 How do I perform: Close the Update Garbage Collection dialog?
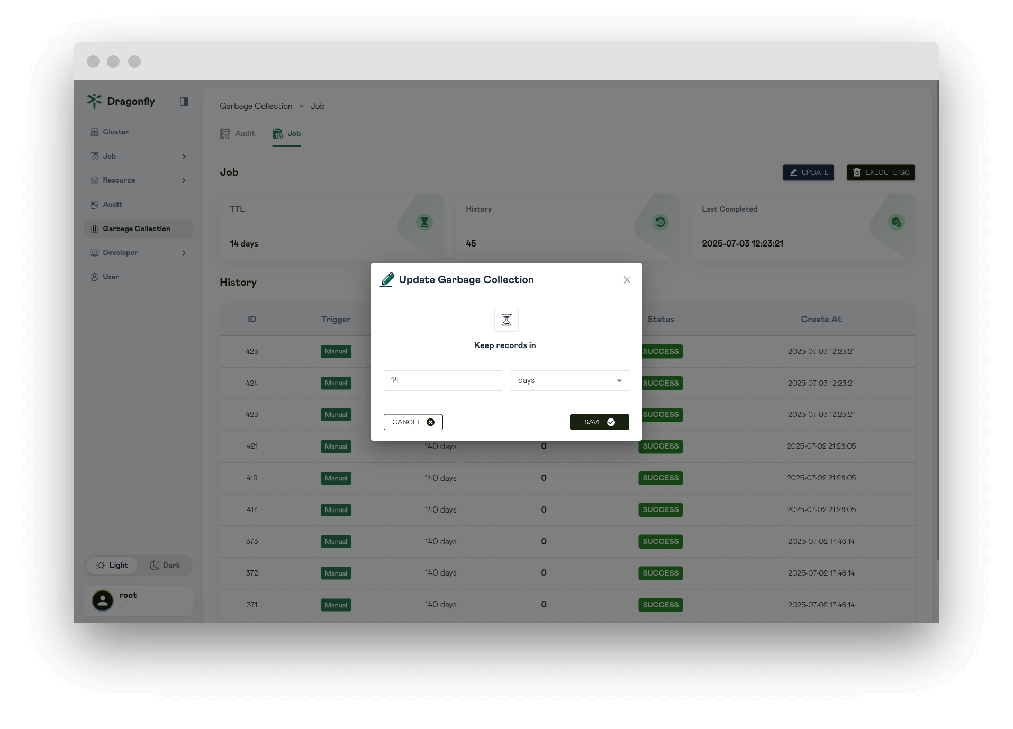tap(627, 280)
